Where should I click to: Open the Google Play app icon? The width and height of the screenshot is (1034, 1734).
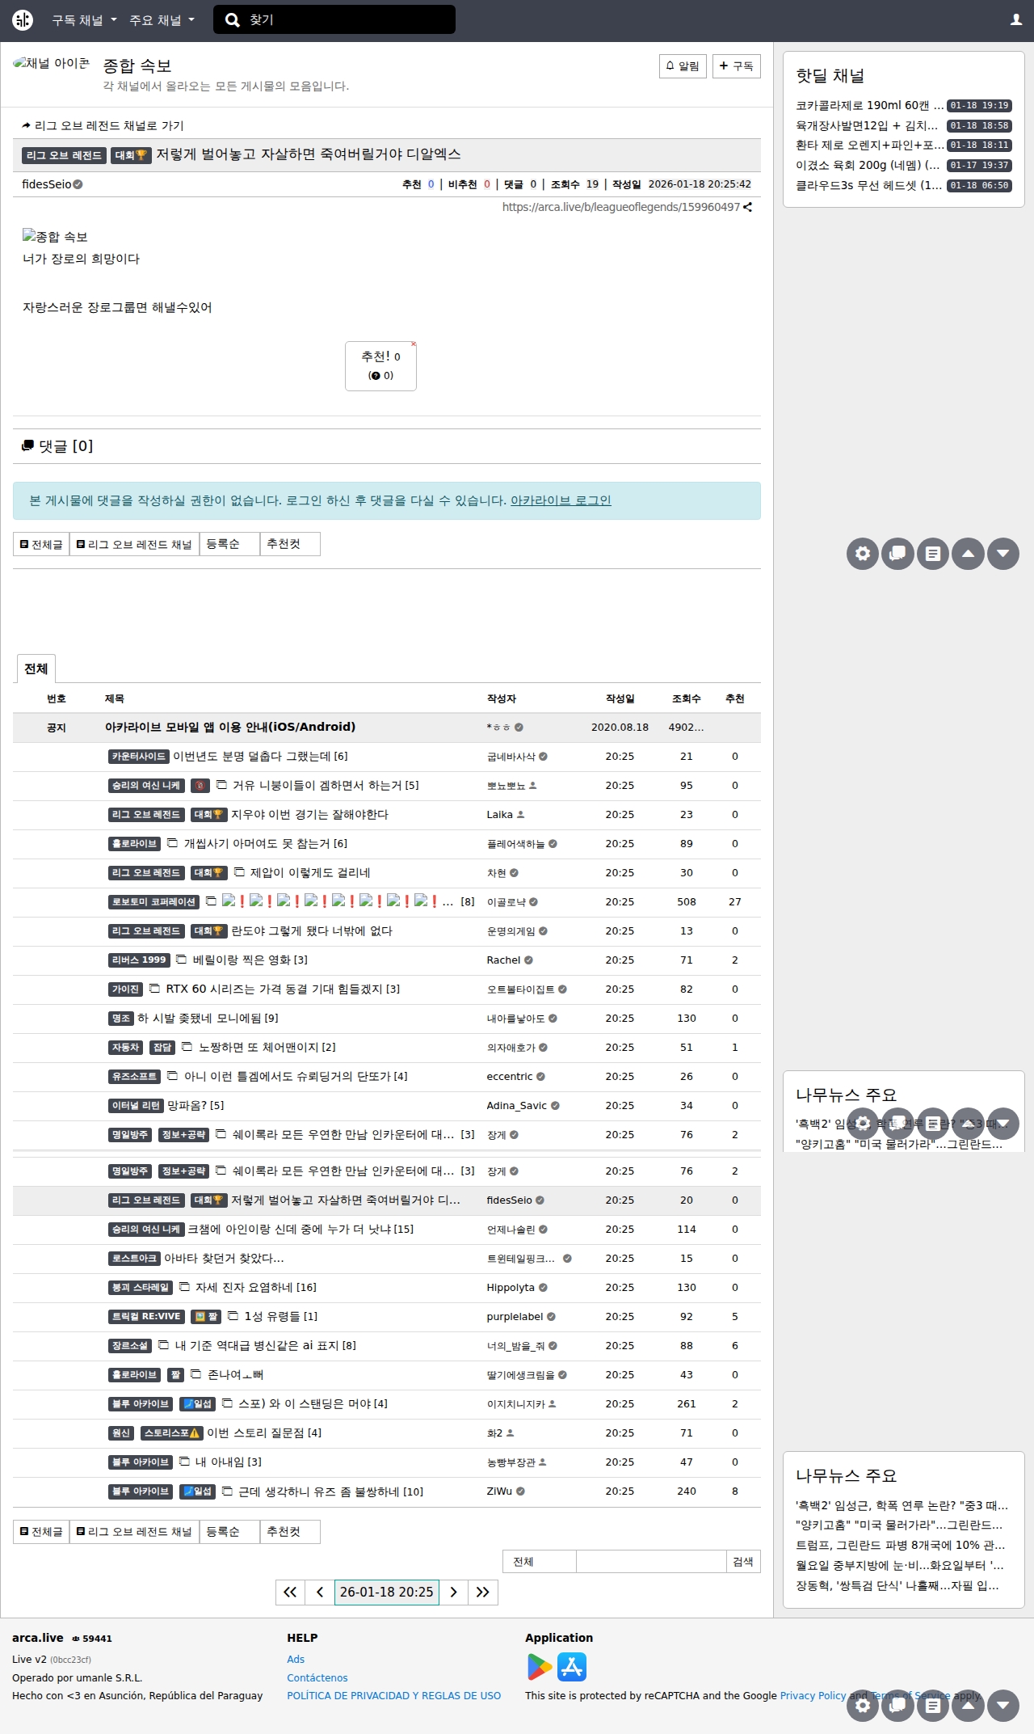tap(540, 1667)
